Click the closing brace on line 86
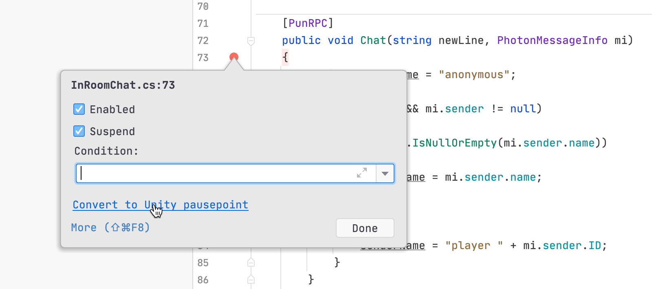This screenshot has height=289, width=652. (x=311, y=280)
